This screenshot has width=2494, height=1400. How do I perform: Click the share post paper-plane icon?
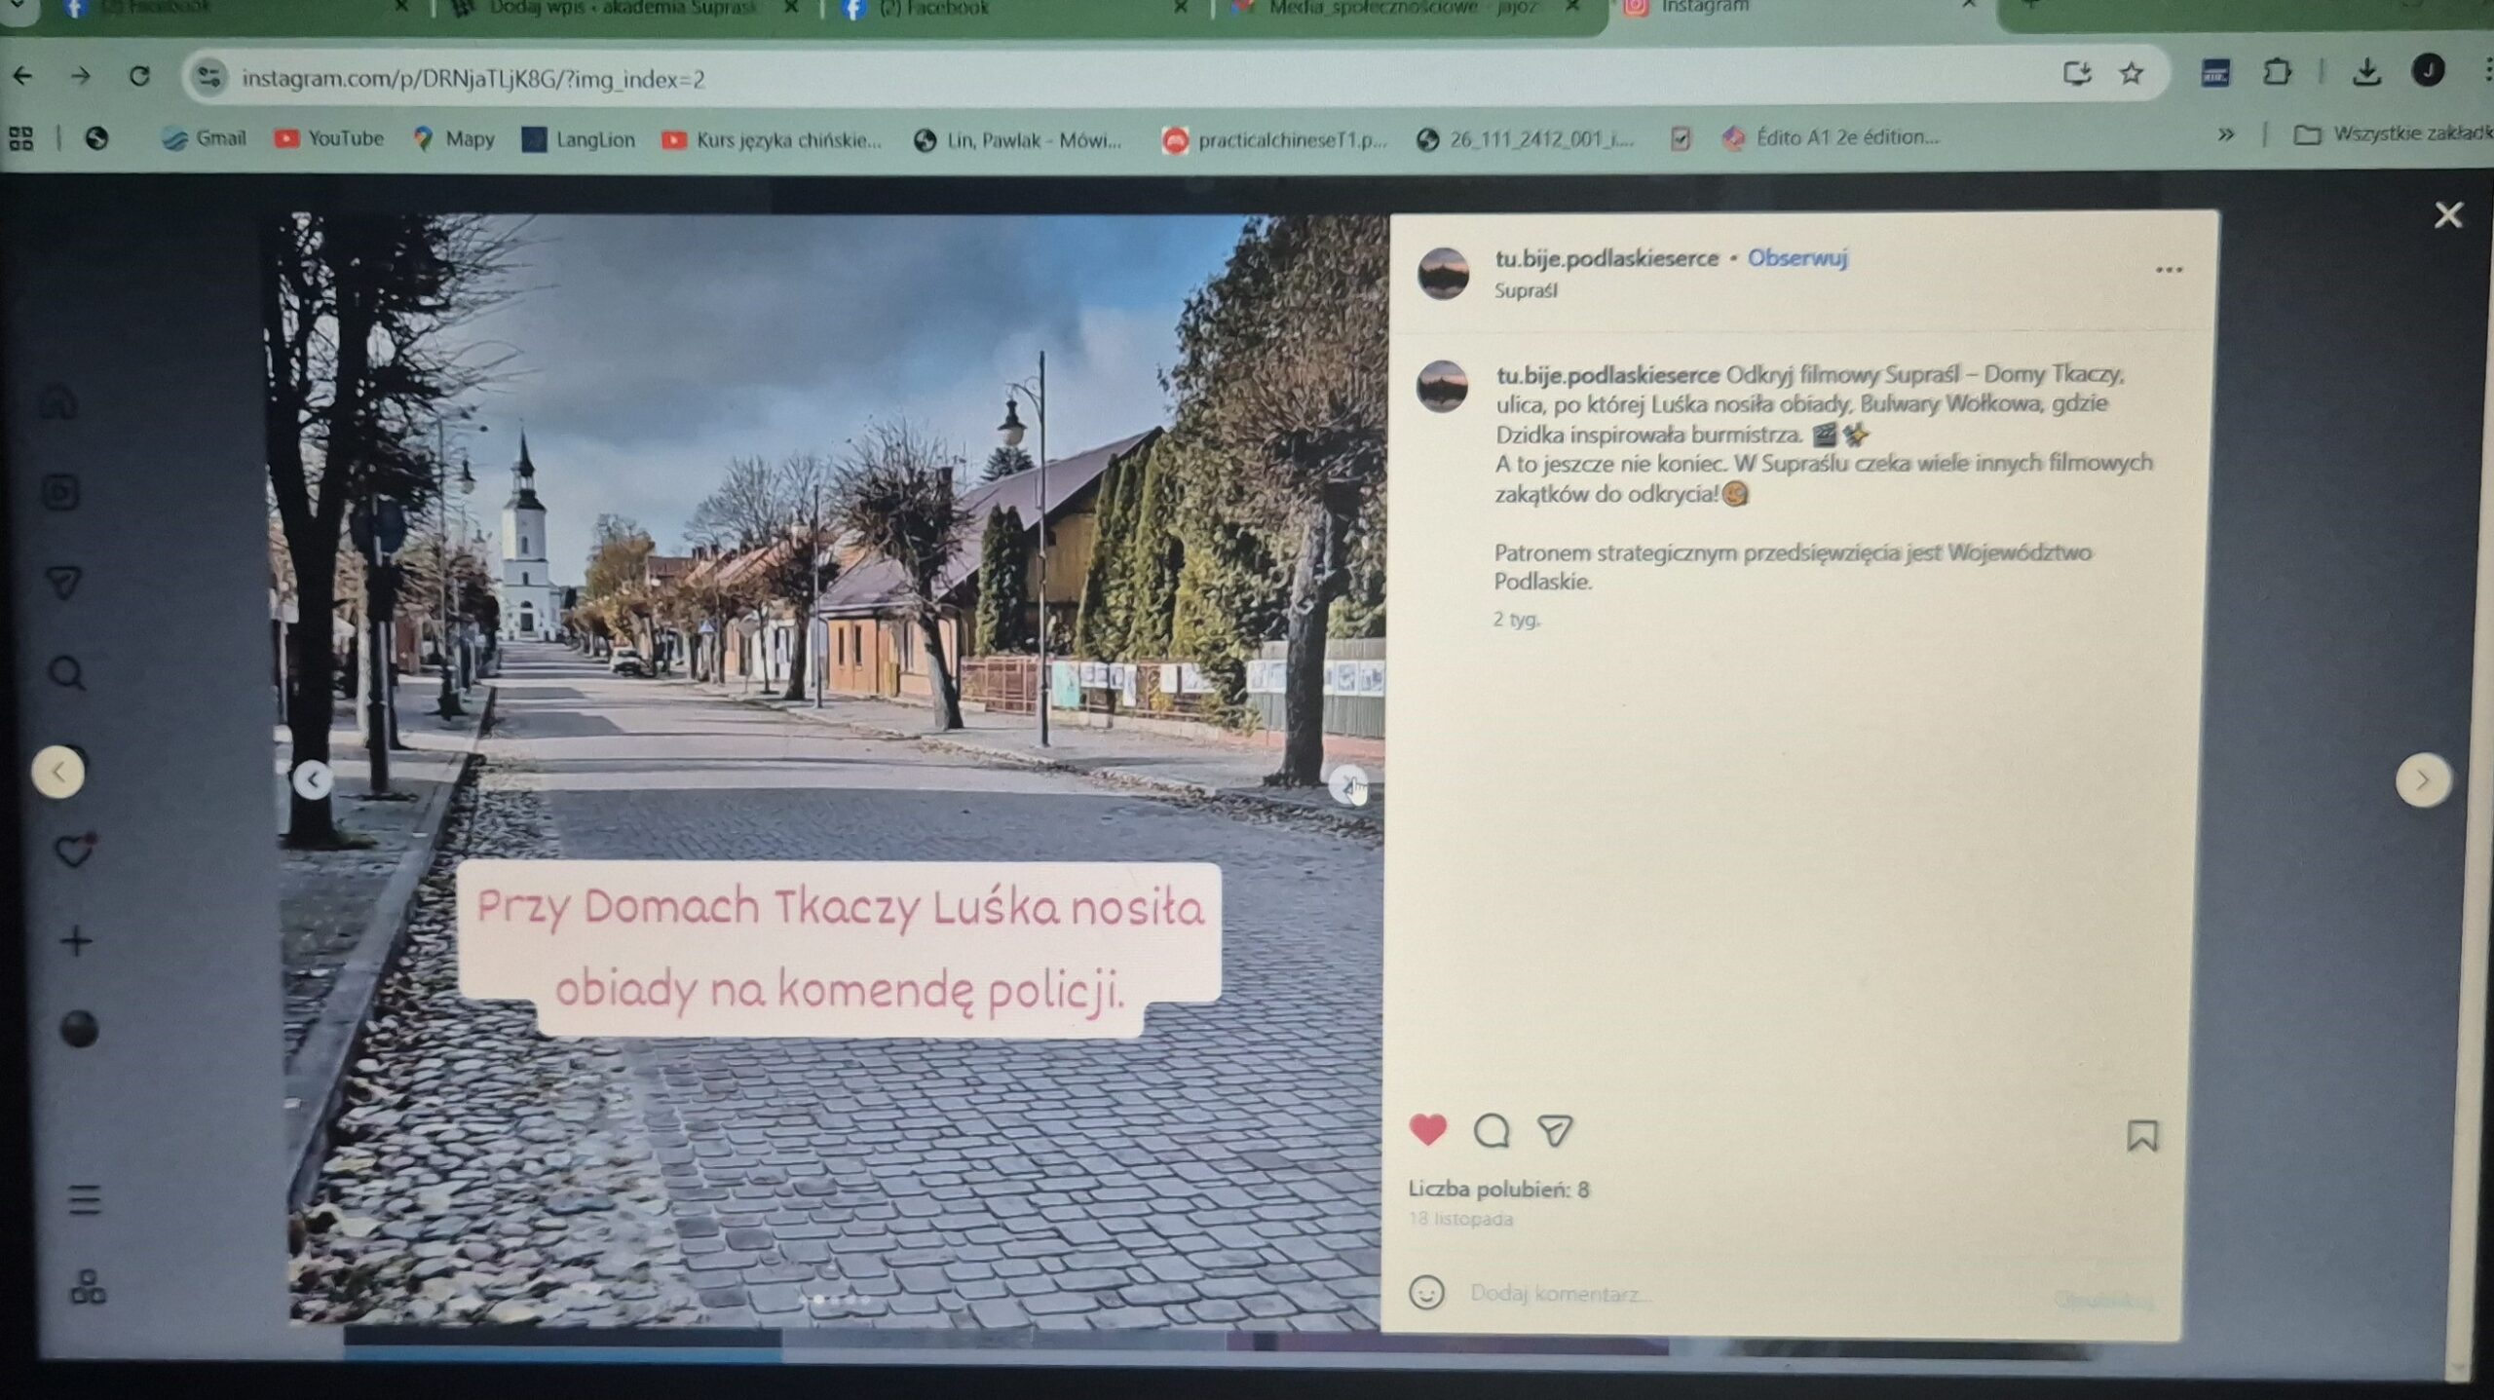click(x=1554, y=1131)
